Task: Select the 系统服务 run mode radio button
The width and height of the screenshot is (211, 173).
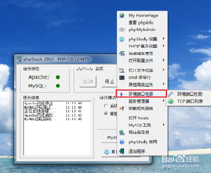Action: pos(106,106)
